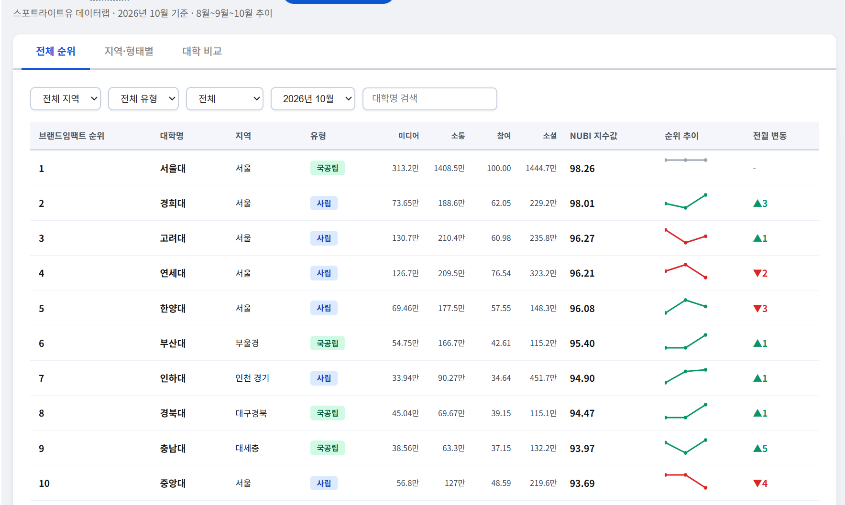
Task: Select university name 경희대
Action: [x=173, y=204]
